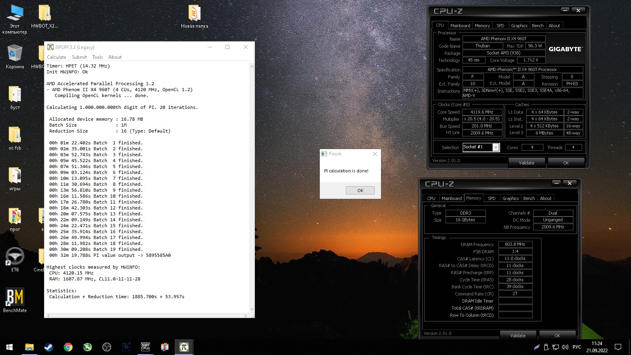
Task: Select the Bench tab in bottom CPU-Z
Action: [x=529, y=198]
